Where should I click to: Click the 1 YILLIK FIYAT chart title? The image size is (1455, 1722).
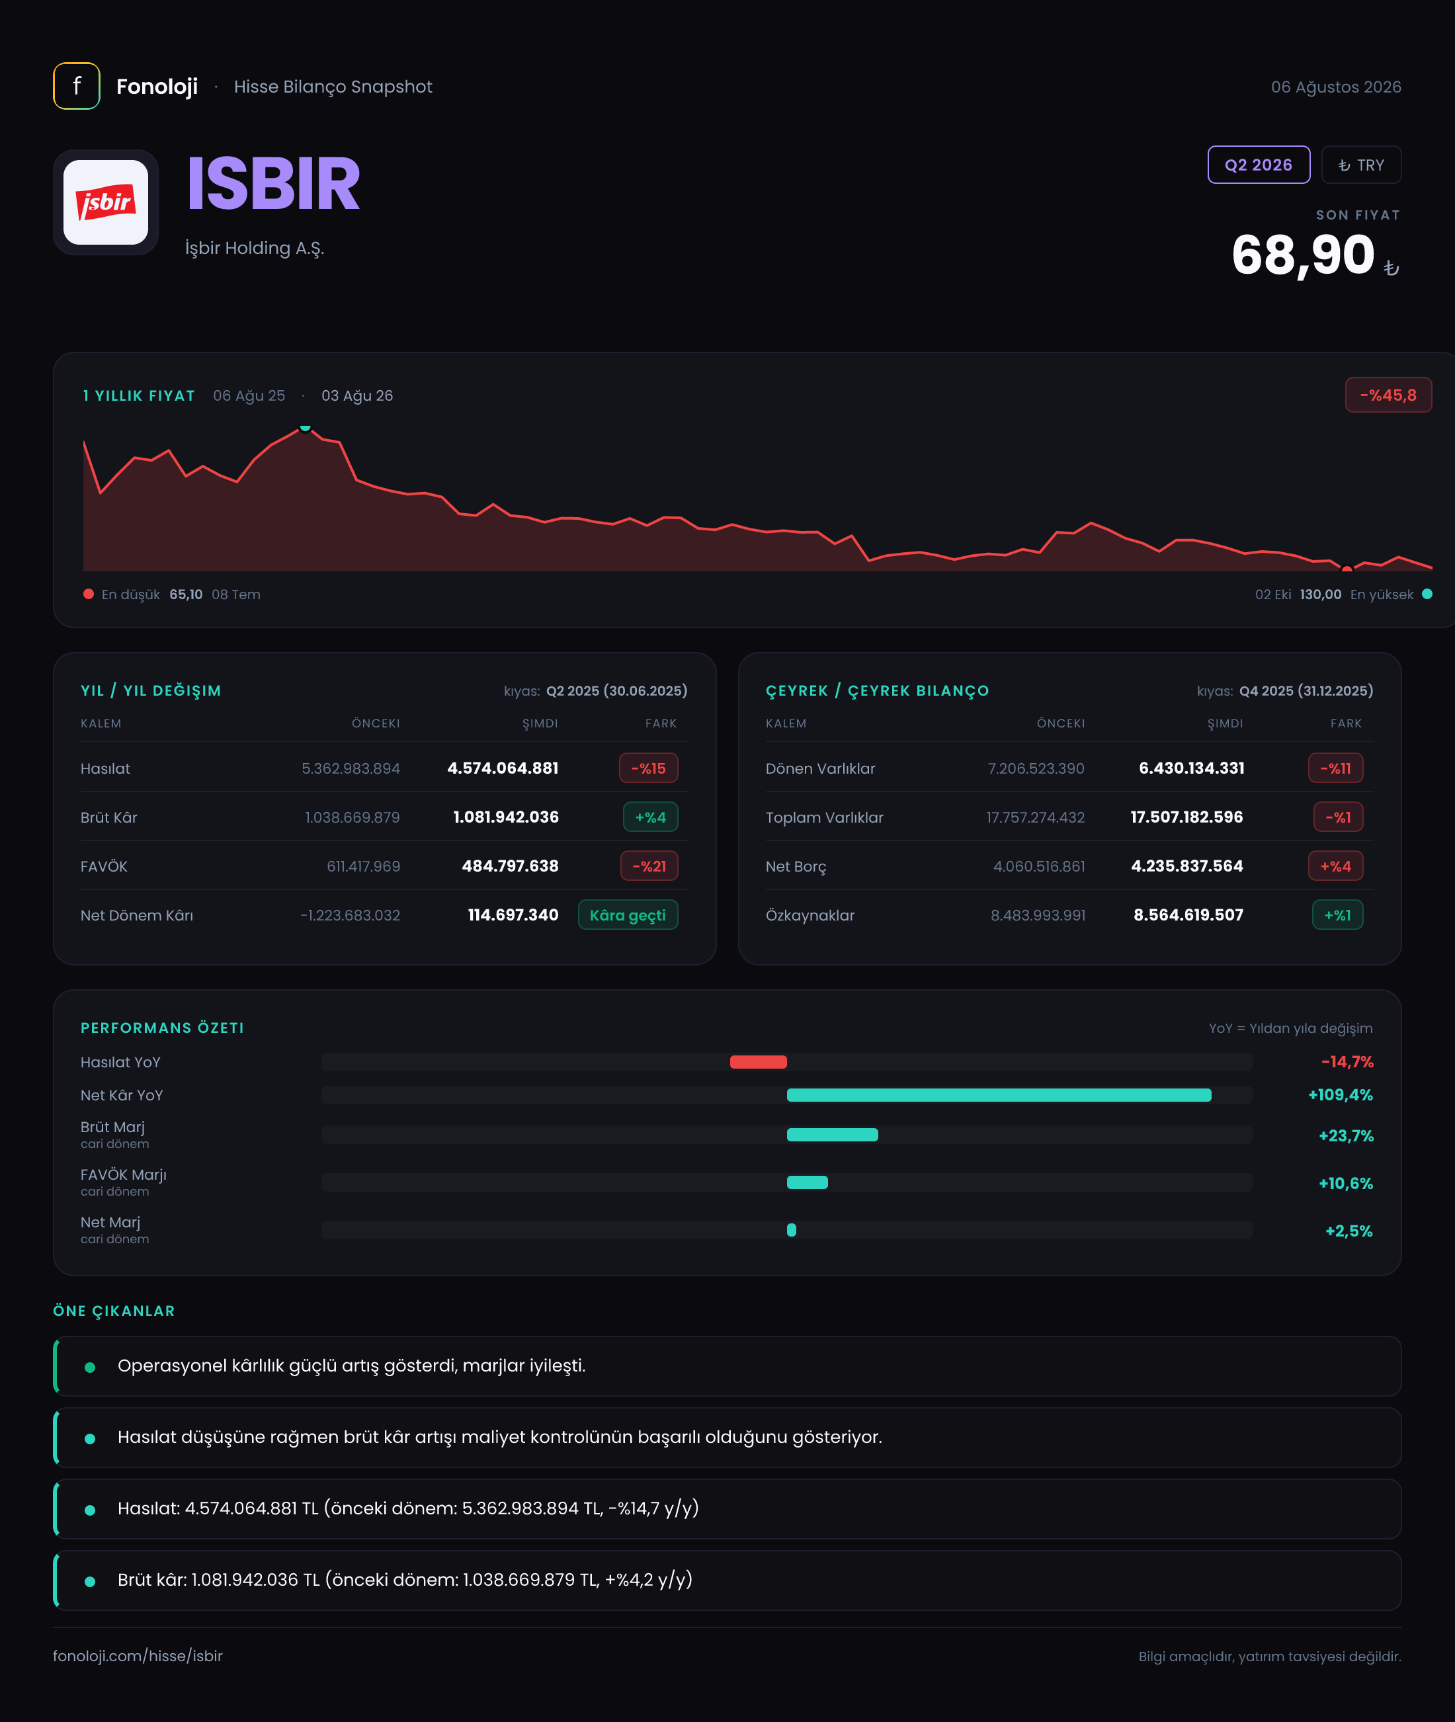point(139,395)
